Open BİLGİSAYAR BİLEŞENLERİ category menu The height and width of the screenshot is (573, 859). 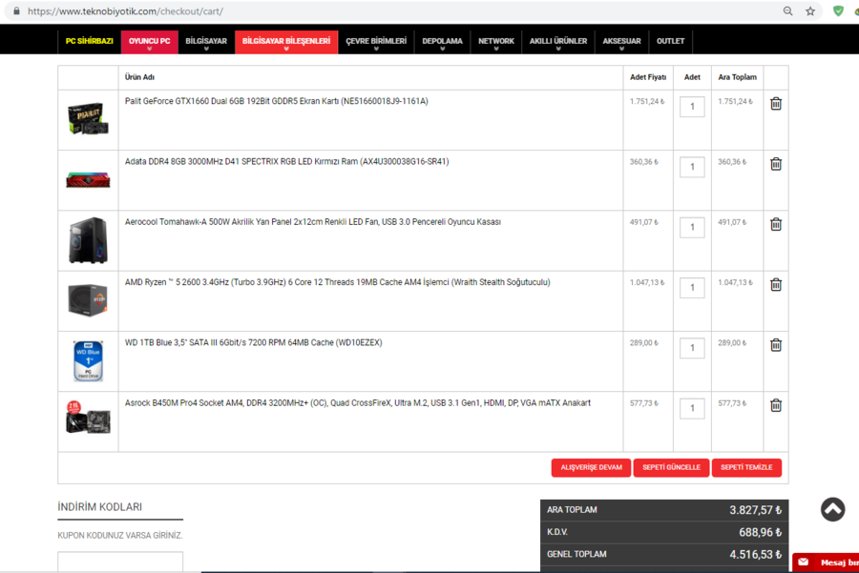[x=286, y=42]
